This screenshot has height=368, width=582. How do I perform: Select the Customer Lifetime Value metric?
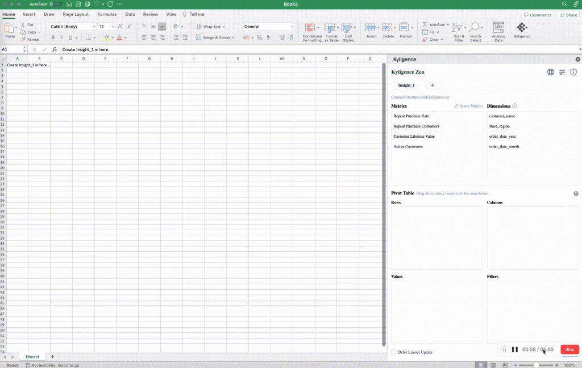(414, 136)
